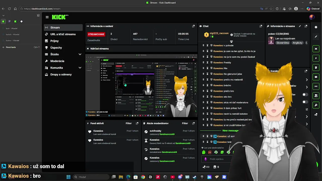The height and width of the screenshot is (181, 322).
Task: Open the chevron row below the chart icon
Action: click(x=307, y=117)
